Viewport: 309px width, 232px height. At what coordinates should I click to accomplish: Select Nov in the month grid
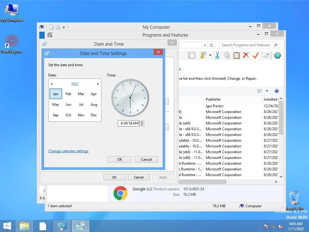[81, 115]
